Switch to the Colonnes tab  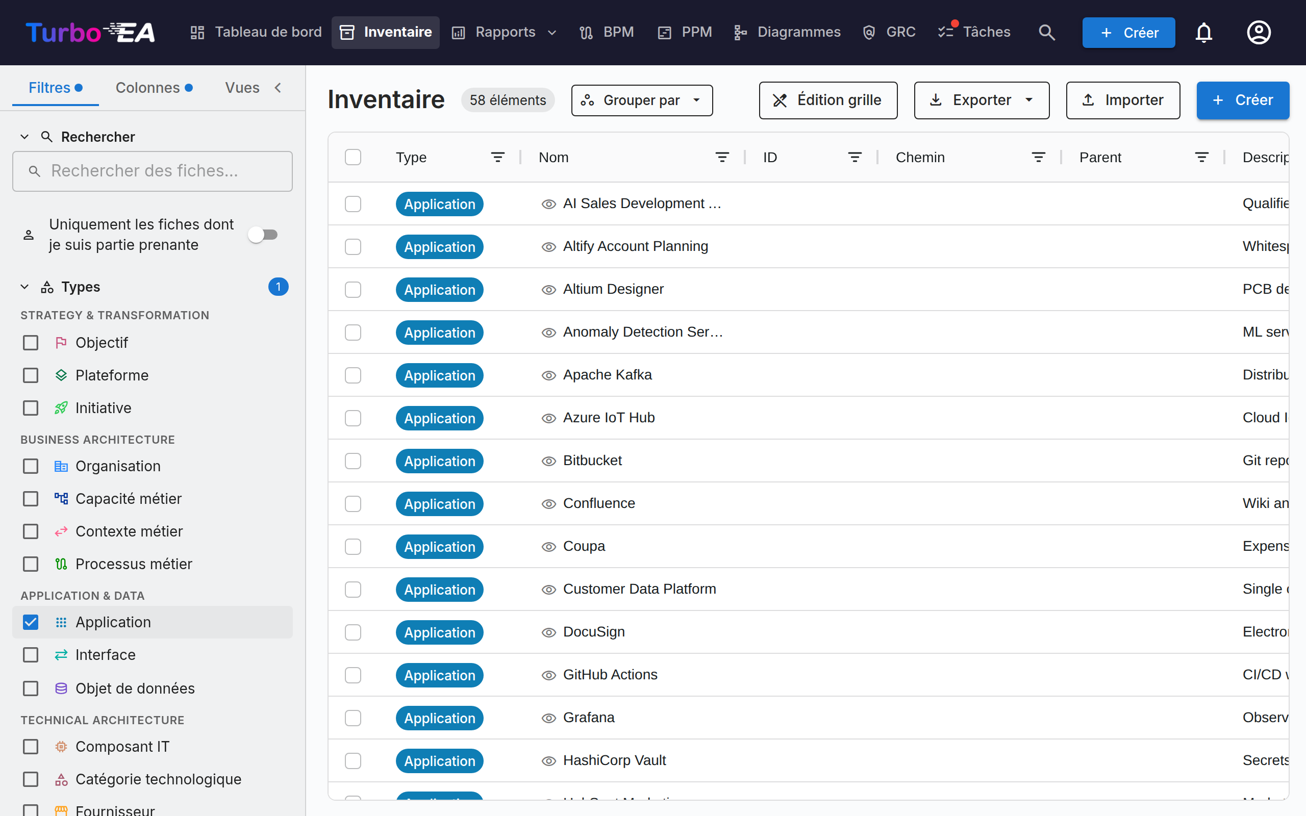(154, 87)
